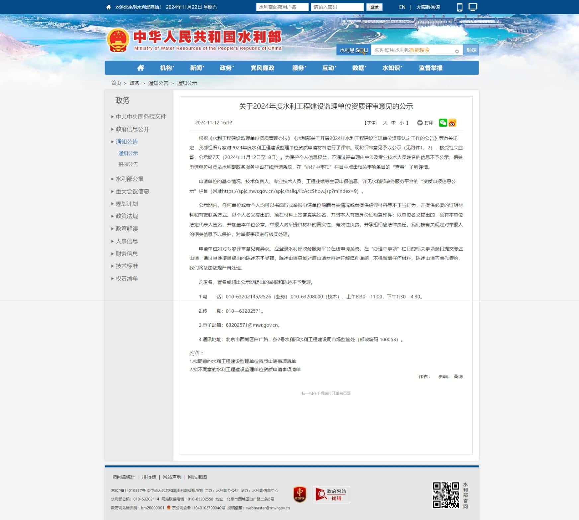Click the 确定 search confirm button

tap(471, 50)
